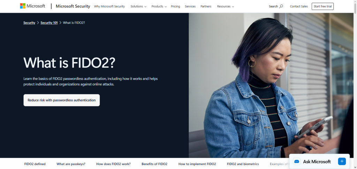The image size is (357, 169).
Task: Jump to What are passkeys? section
Action: [x=71, y=164]
